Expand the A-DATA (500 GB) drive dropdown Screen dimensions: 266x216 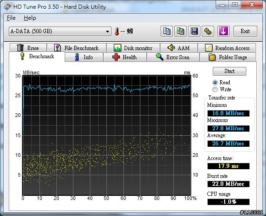[60, 31]
